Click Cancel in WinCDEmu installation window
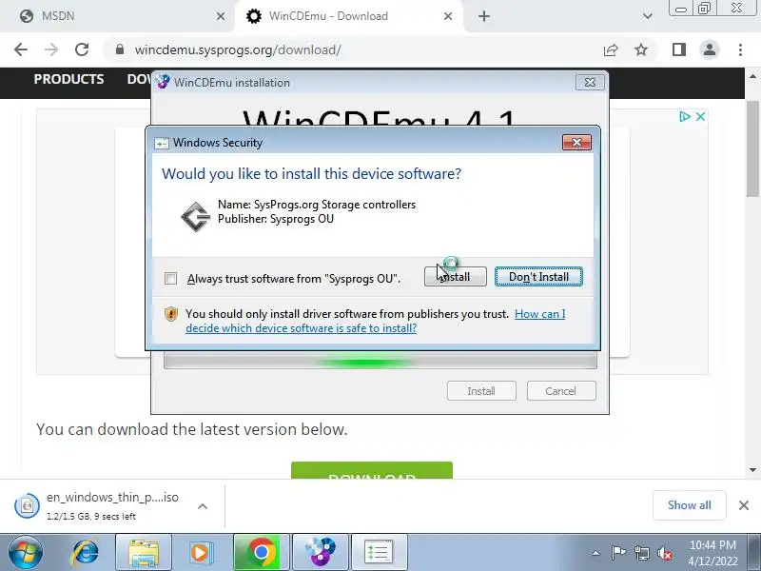The height and width of the screenshot is (571, 761). coord(561,391)
